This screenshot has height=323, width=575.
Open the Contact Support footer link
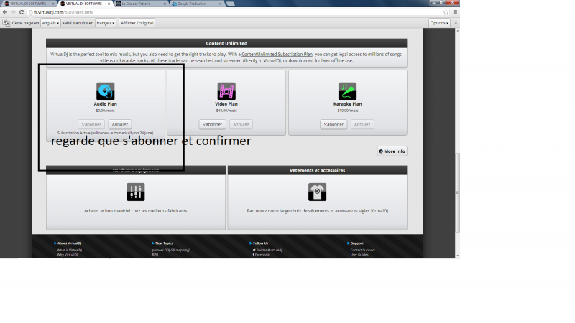click(362, 250)
